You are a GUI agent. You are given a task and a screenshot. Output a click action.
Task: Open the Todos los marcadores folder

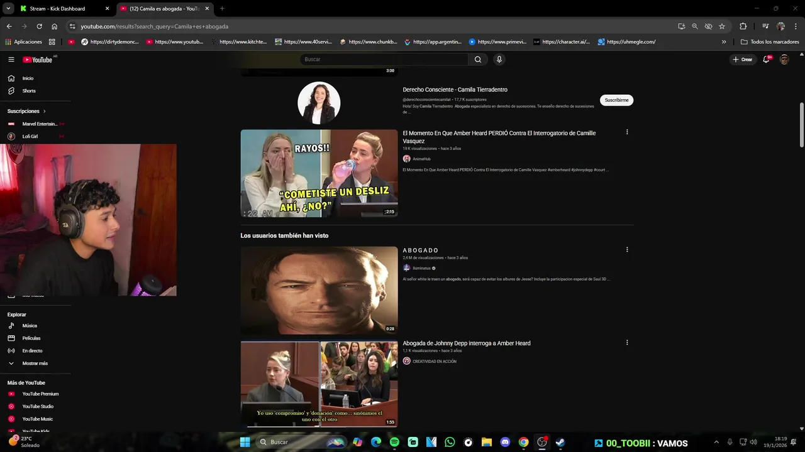point(770,42)
